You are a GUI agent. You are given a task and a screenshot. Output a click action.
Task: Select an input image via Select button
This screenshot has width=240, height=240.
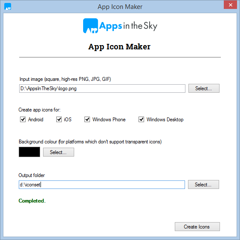204,89
